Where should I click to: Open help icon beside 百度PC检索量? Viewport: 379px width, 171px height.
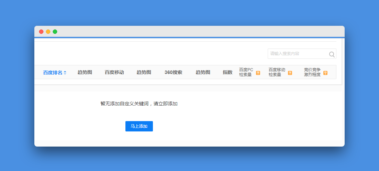[258, 73]
